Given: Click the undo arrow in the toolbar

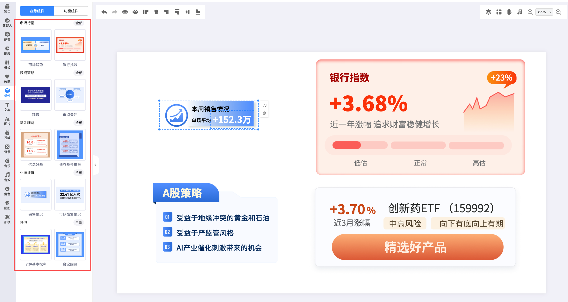Looking at the screenshot, I should tap(104, 12).
